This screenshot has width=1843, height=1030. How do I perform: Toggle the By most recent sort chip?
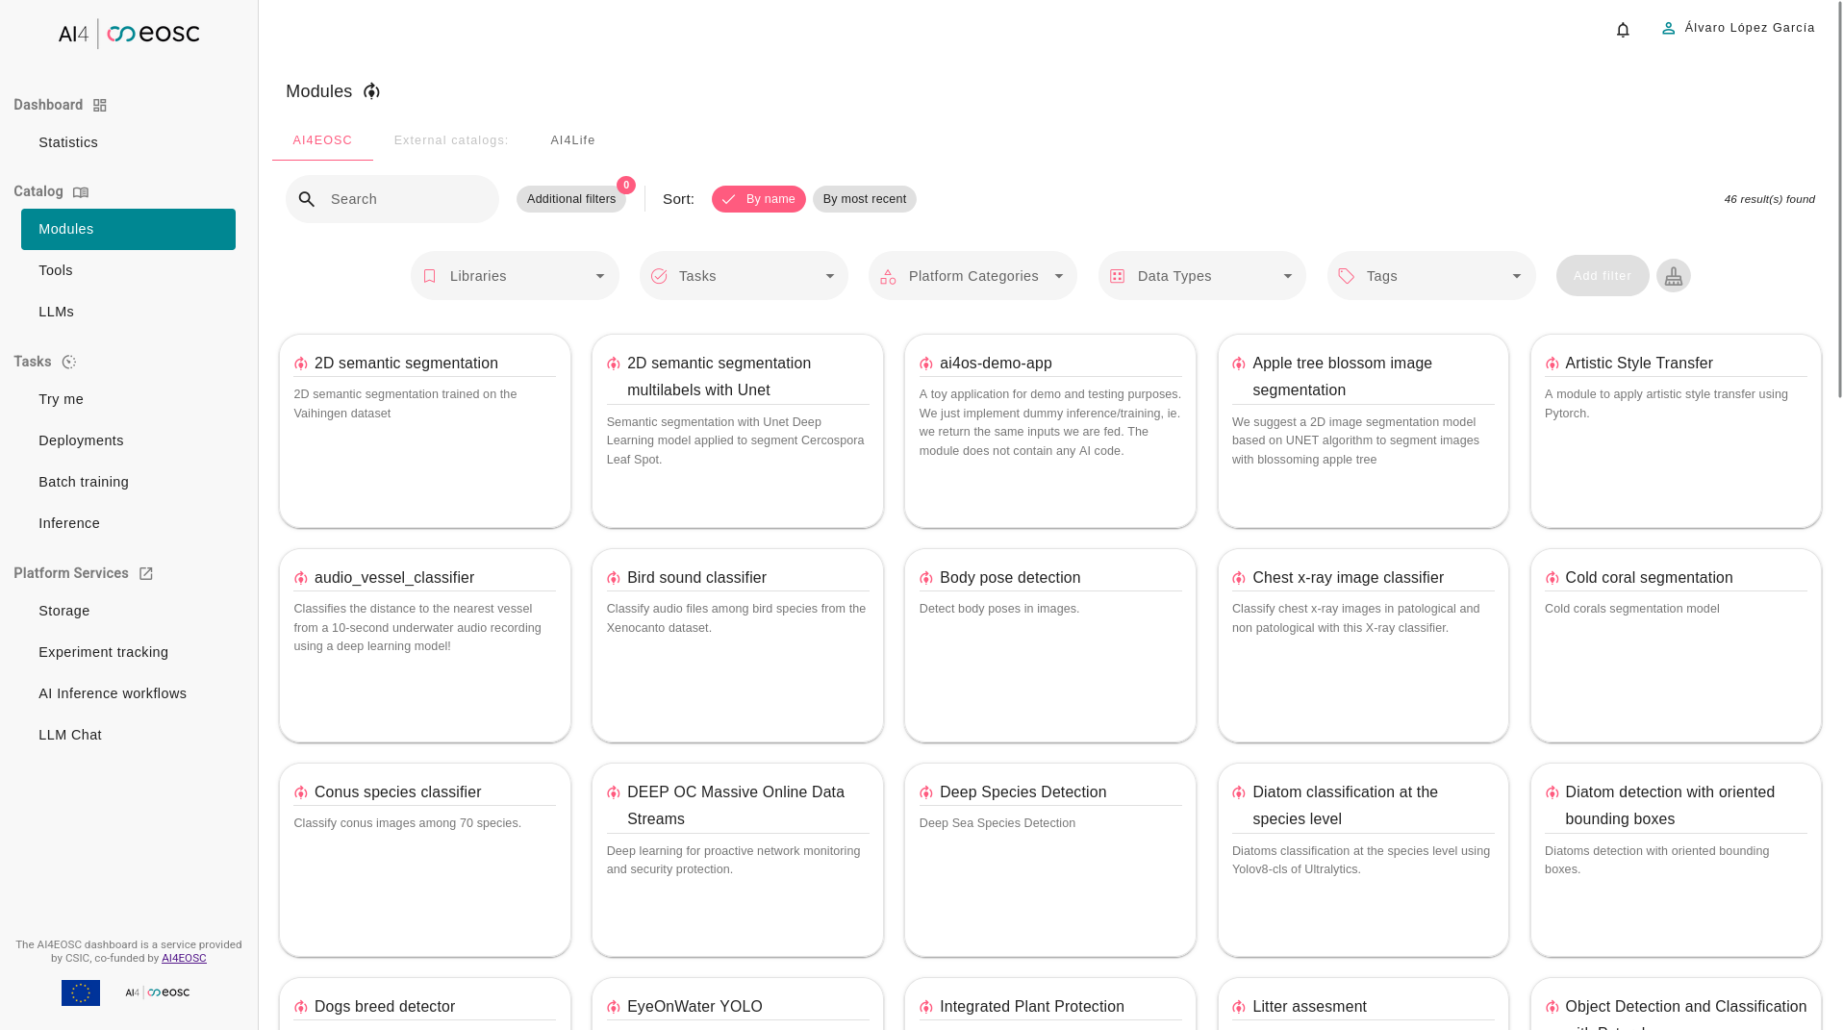(x=865, y=199)
